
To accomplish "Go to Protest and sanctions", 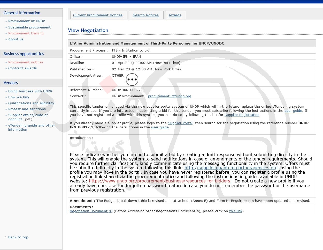I will (27, 109).
